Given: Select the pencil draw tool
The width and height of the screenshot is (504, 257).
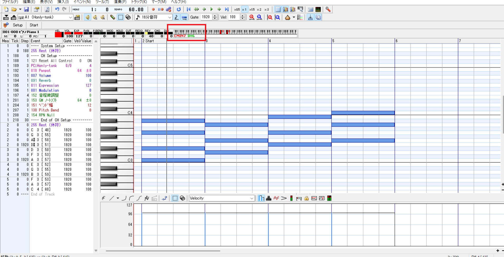Looking at the screenshot, I should [113, 17].
